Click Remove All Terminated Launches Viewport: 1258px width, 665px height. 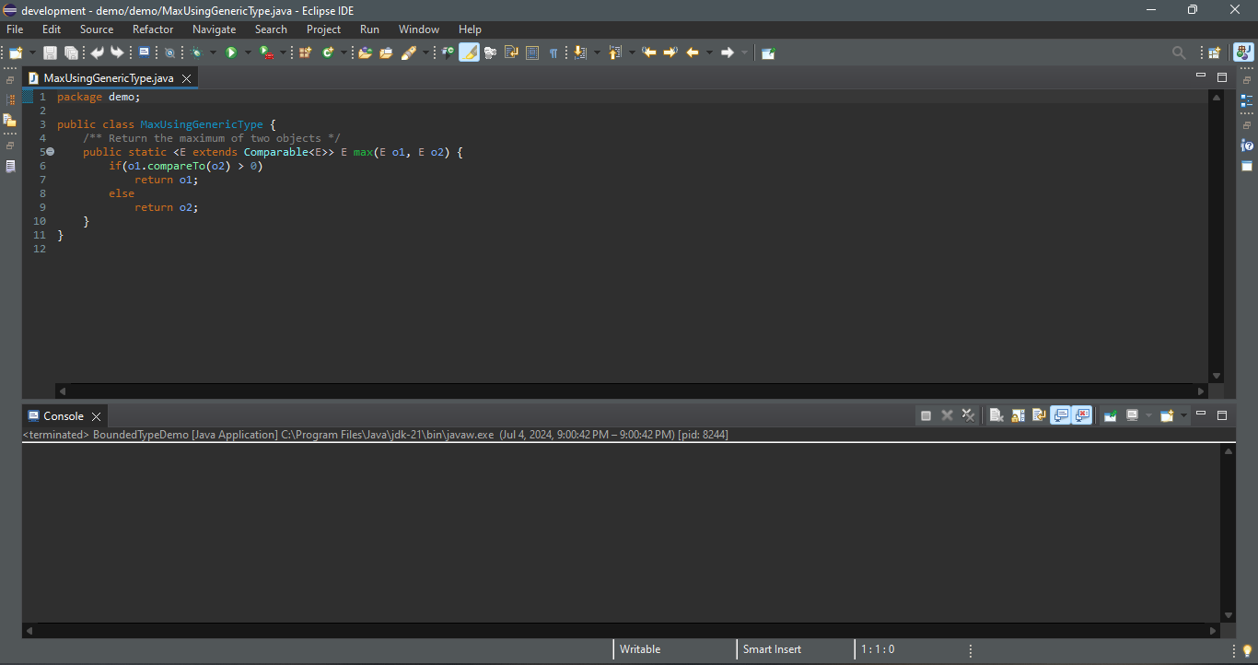coord(968,415)
